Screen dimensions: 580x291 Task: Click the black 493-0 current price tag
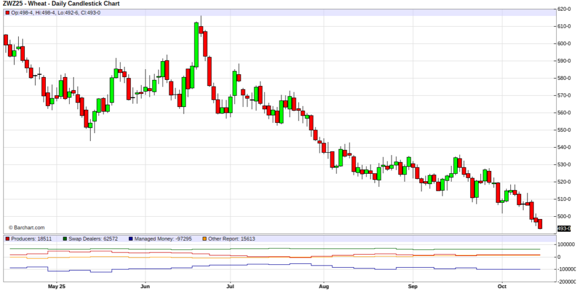click(x=564, y=228)
